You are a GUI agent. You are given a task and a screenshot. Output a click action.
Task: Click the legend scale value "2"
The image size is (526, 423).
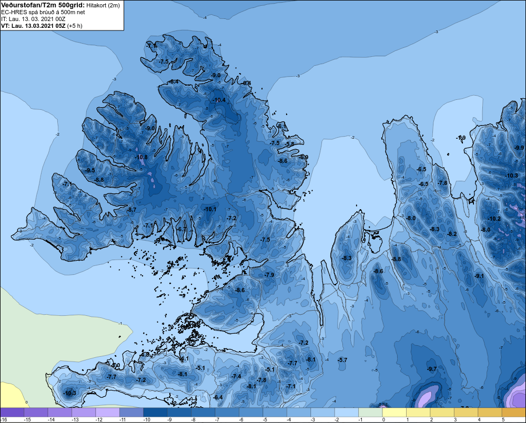click(431, 420)
